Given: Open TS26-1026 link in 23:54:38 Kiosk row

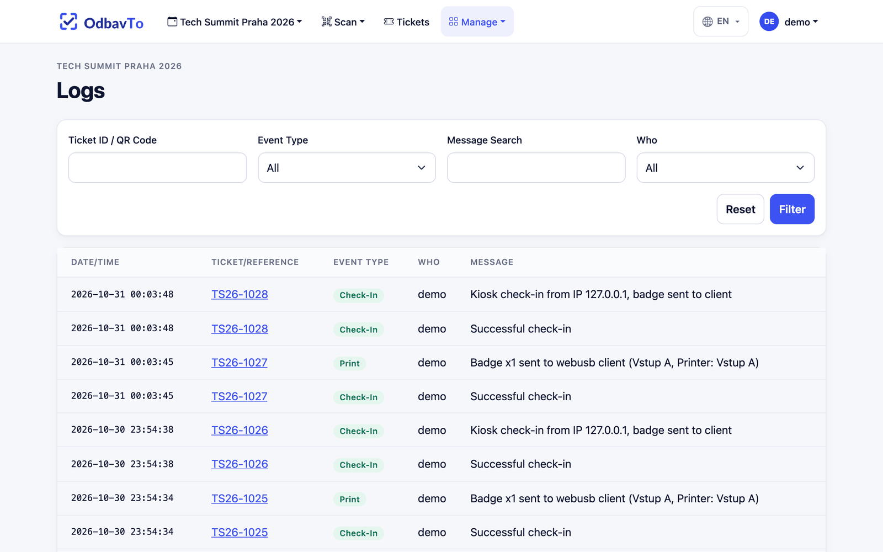Looking at the screenshot, I should (240, 430).
